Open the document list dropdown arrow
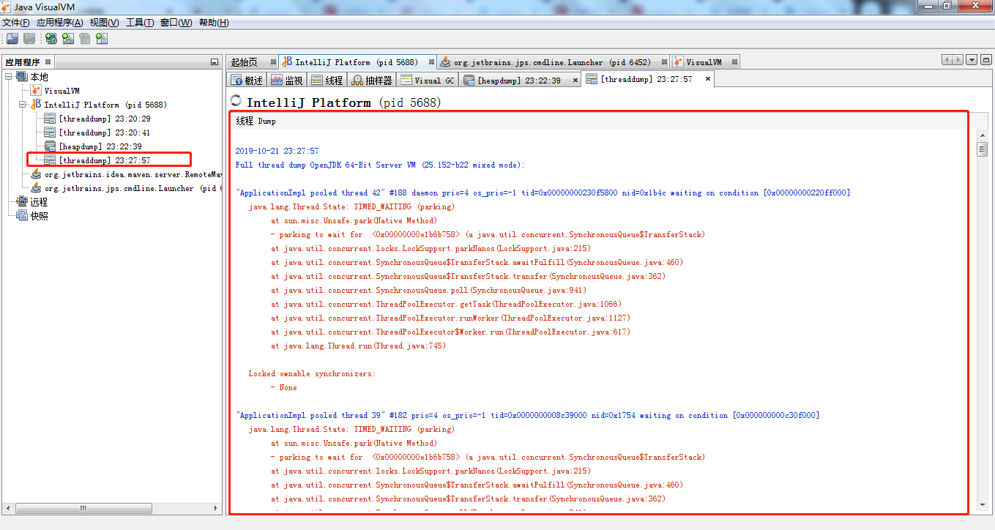Image resolution: width=995 pixels, height=530 pixels. pos(972,60)
